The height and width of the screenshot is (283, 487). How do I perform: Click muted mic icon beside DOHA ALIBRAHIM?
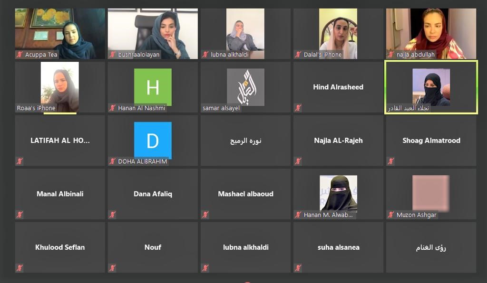(x=112, y=161)
